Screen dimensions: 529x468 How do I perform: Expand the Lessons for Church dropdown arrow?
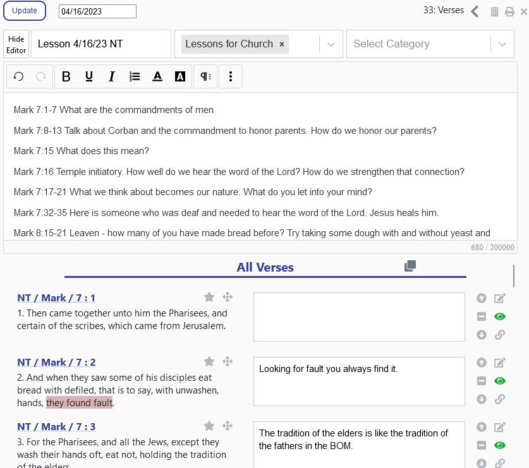[331, 44]
